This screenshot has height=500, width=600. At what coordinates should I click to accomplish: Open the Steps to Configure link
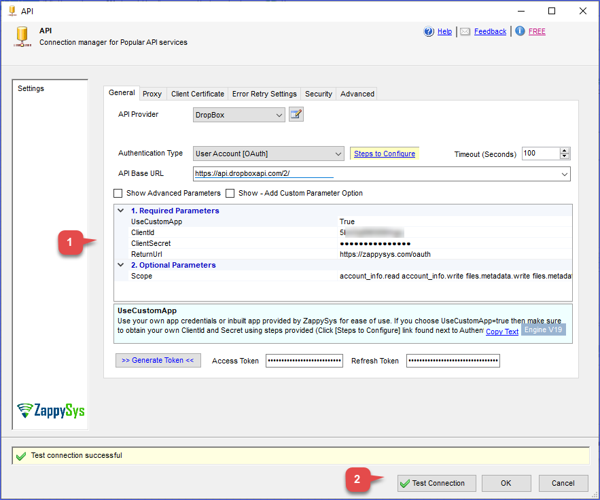385,154
